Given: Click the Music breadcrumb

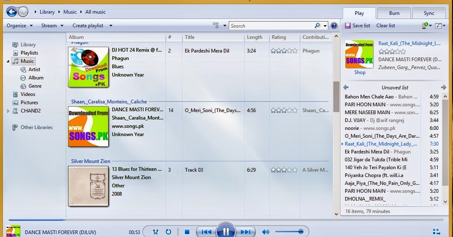Looking at the screenshot, I should 70,12.
